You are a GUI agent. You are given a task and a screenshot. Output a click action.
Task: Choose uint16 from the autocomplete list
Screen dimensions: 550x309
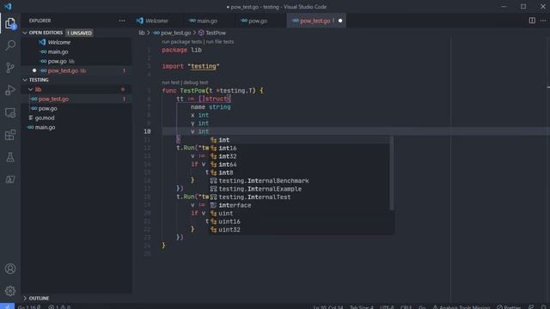coord(299,221)
